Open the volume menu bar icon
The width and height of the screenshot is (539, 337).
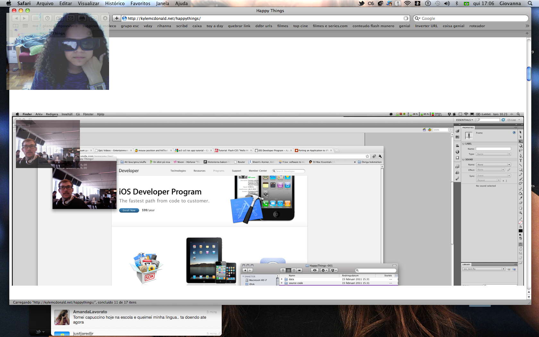pos(447,4)
